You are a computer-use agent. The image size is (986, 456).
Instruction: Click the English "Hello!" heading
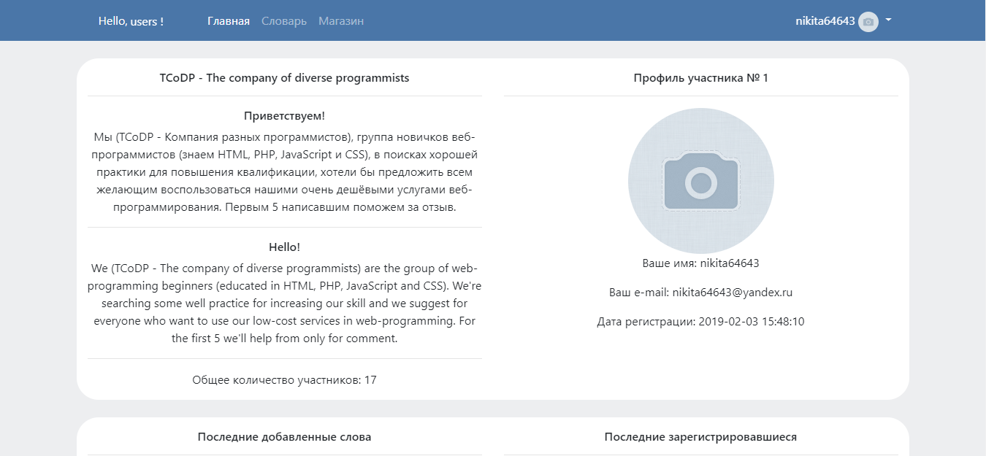tap(284, 247)
